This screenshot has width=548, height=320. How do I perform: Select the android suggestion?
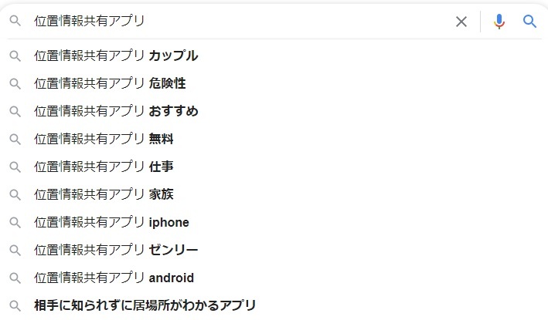pyautogui.click(x=274, y=278)
